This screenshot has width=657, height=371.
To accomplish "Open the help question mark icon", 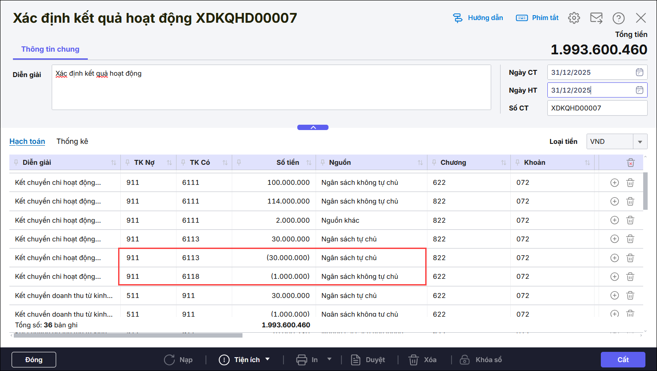I will pyautogui.click(x=618, y=18).
